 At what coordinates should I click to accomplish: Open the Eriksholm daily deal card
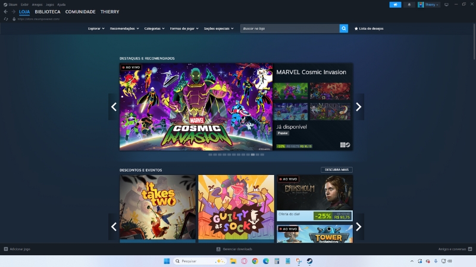(315, 198)
